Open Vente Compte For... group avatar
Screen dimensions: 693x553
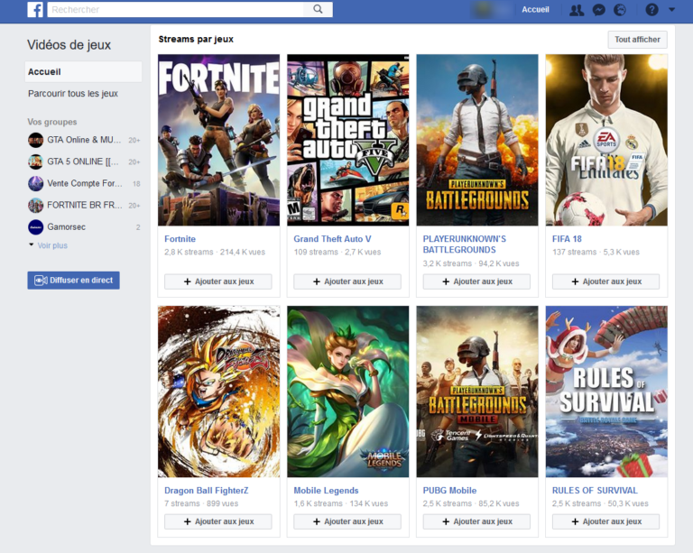(x=36, y=183)
